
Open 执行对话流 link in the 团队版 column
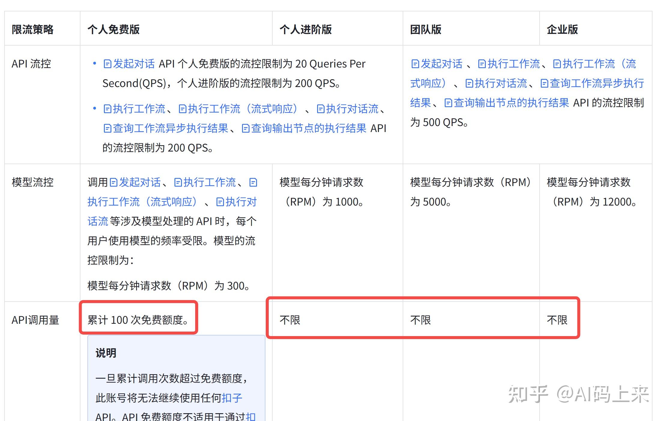coord(501,83)
